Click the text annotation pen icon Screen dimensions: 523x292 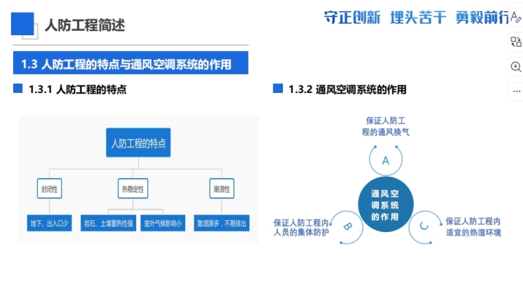(515, 17)
